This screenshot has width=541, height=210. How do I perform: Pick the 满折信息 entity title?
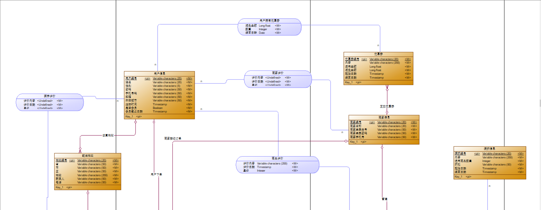tap(489, 149)
